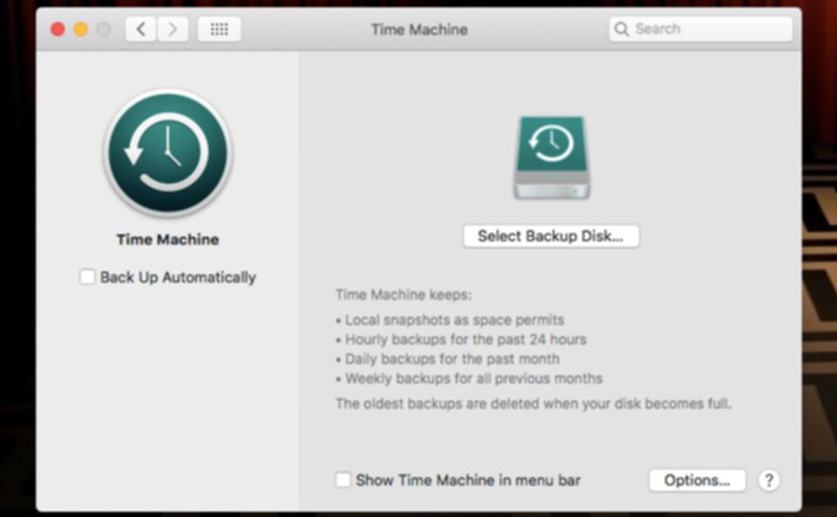The height and width of the screenshot is (517, 837).
Task: Click the Time Machine keeps heading
Action: [404, 295]
